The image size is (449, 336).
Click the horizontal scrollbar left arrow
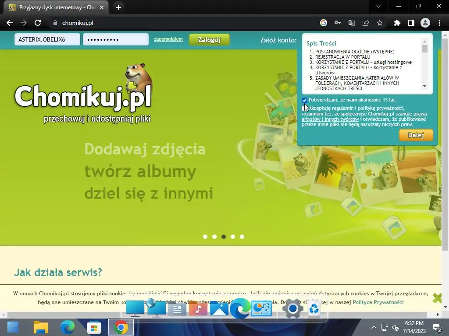point(3,315)
